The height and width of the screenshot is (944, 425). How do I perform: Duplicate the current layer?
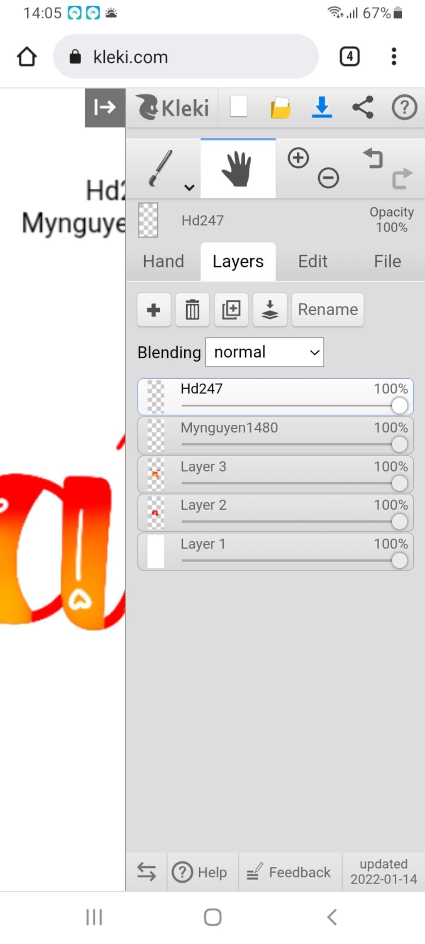click(231, 310)
